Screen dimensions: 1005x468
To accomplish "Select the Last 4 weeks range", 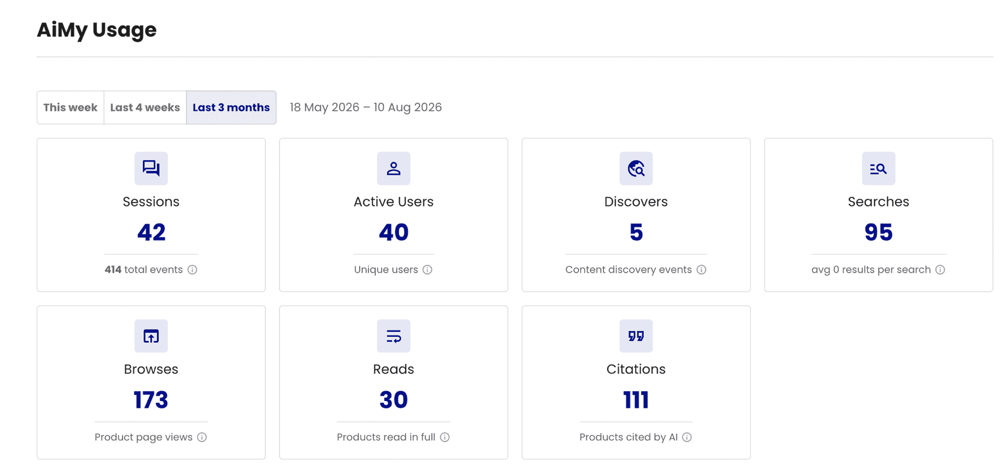I will coord(145,108).
